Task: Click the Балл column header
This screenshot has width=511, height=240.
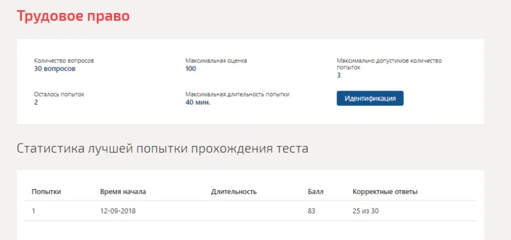Action: coord(315,192)
